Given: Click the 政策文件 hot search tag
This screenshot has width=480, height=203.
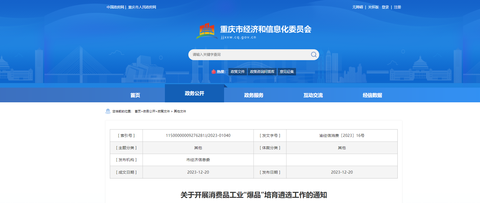Looking at the screenshot, I should 237,72.
